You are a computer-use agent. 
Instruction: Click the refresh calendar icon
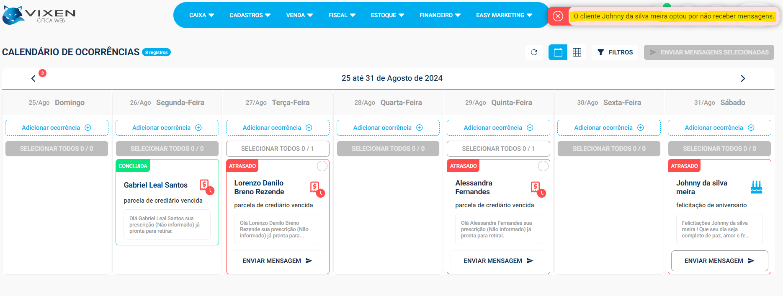pyautogui.click(x=534, y=52)
